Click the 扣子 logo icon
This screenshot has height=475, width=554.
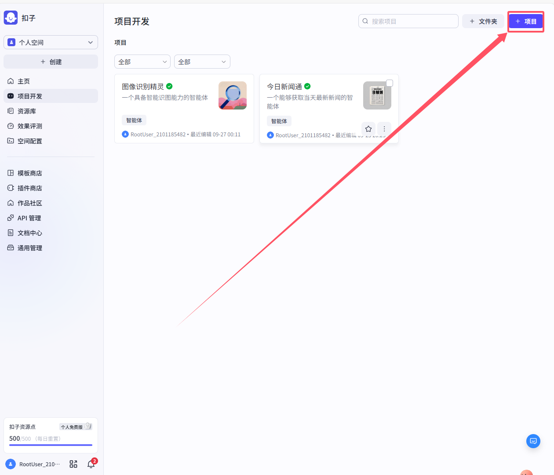tap(11, 18)
